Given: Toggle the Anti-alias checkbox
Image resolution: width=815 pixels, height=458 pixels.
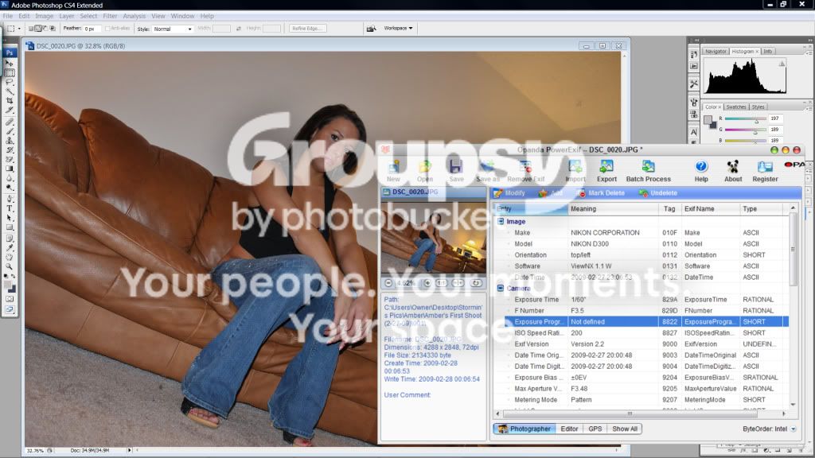Looking at the screenshot, I should pyautogui.click(x=107, y=29).
